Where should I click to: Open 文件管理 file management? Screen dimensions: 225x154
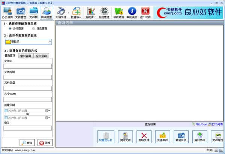21,13
